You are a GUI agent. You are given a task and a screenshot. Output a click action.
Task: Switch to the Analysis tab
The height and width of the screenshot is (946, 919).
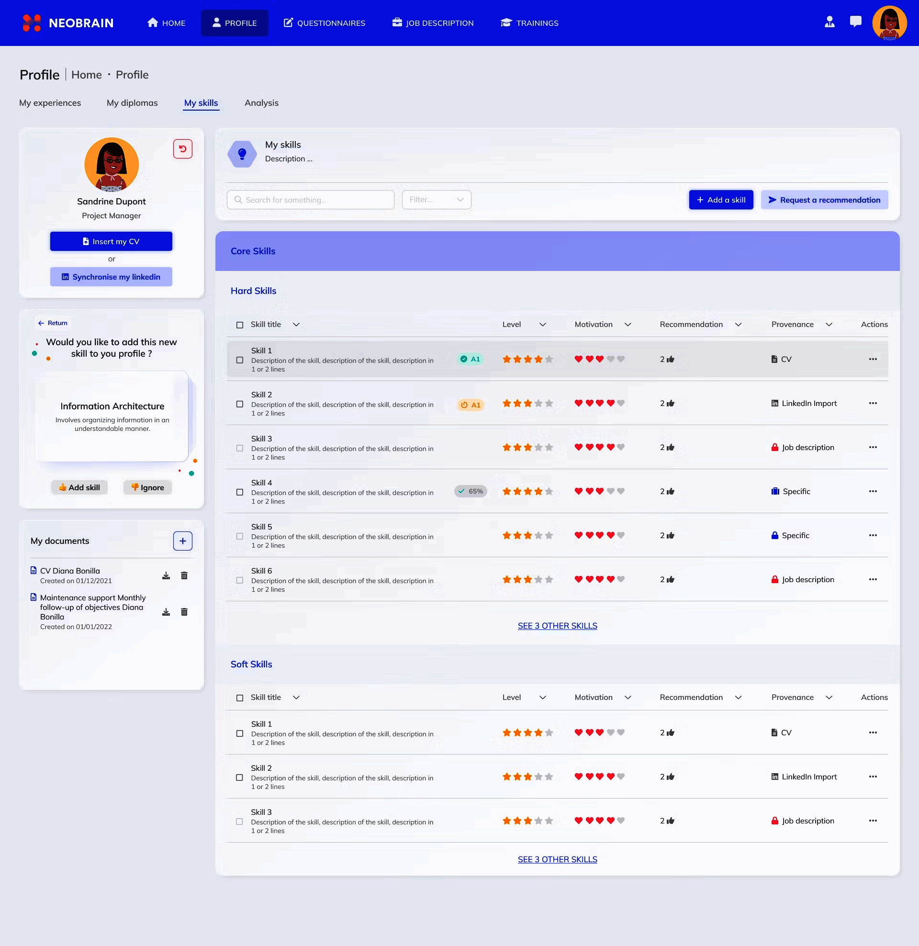(261, 103)
